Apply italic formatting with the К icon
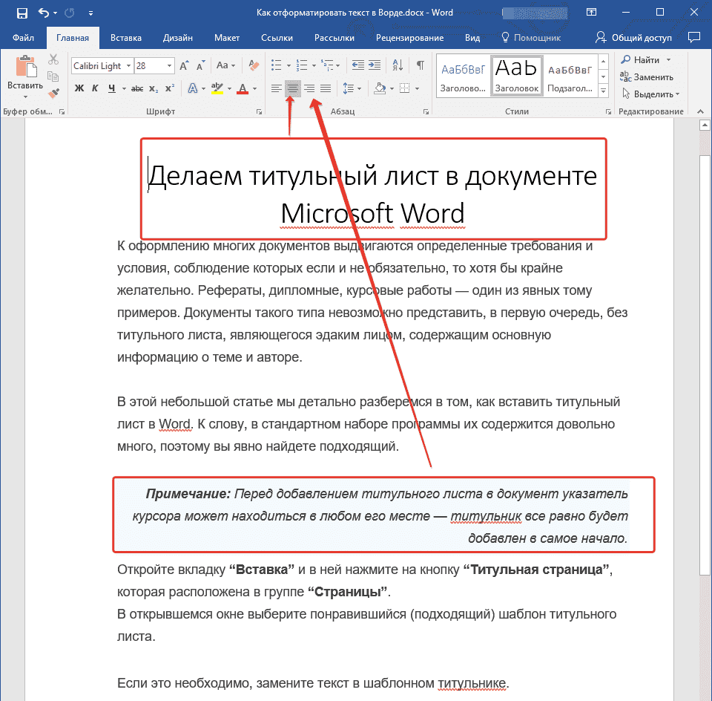 coord(95,88)
